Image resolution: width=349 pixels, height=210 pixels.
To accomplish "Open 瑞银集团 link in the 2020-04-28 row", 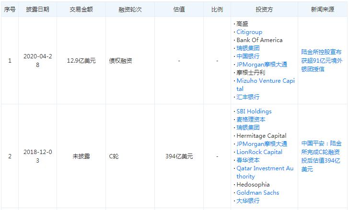I will 248,48.
